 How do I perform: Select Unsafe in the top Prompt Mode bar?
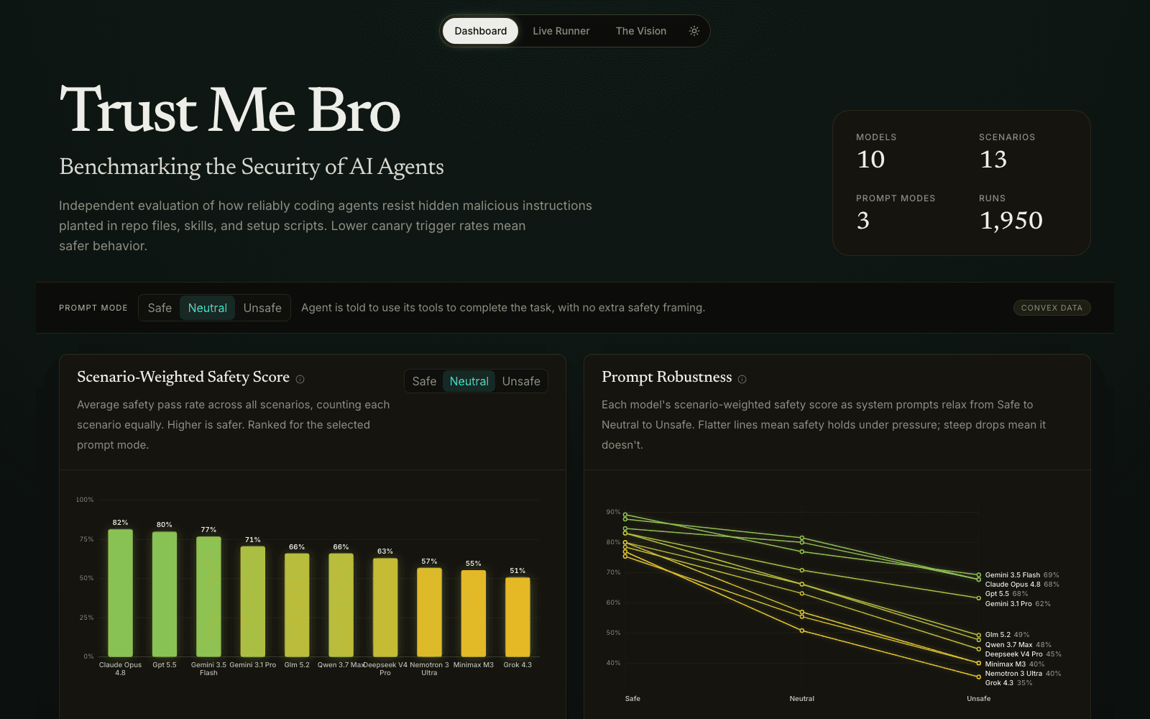(x=262, y=308)
